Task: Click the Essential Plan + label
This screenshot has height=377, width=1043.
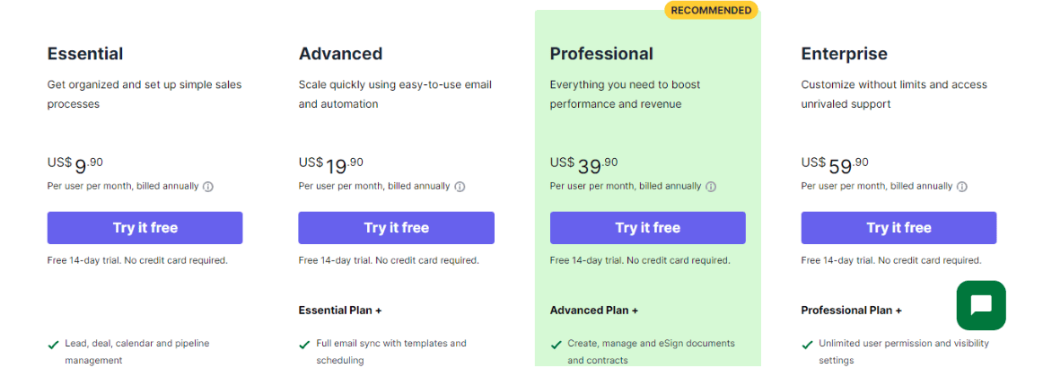Action: coord(340,311)
